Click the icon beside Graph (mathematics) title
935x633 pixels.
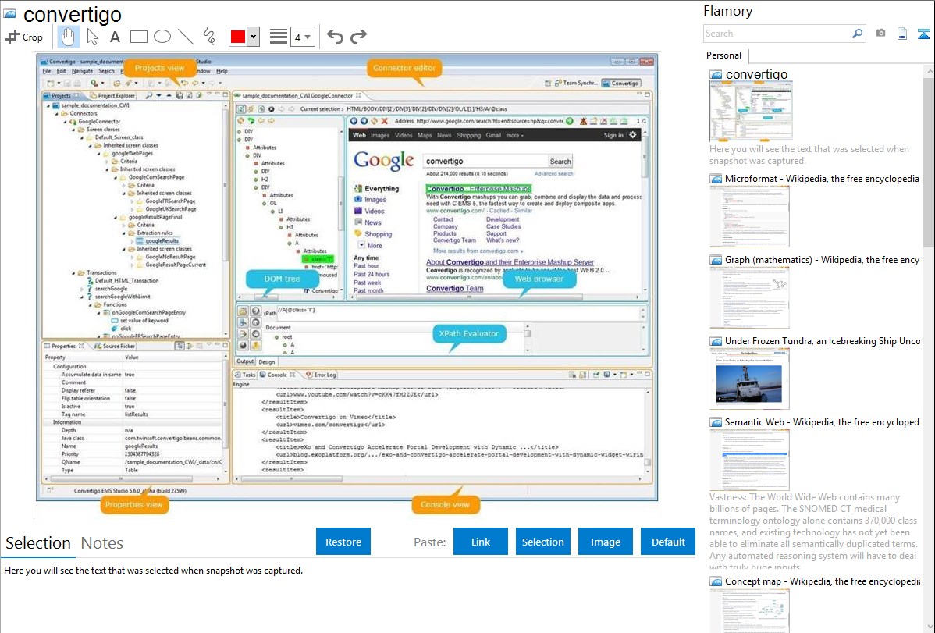pyautogui.click(x=716, y=260)
